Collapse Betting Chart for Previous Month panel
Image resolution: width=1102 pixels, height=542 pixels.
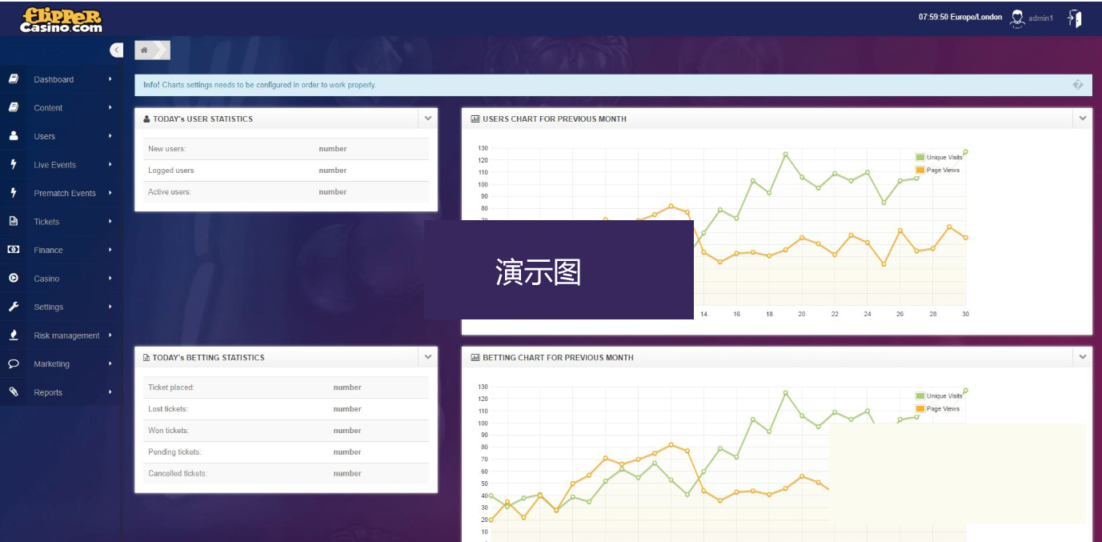coord(1082,357)
